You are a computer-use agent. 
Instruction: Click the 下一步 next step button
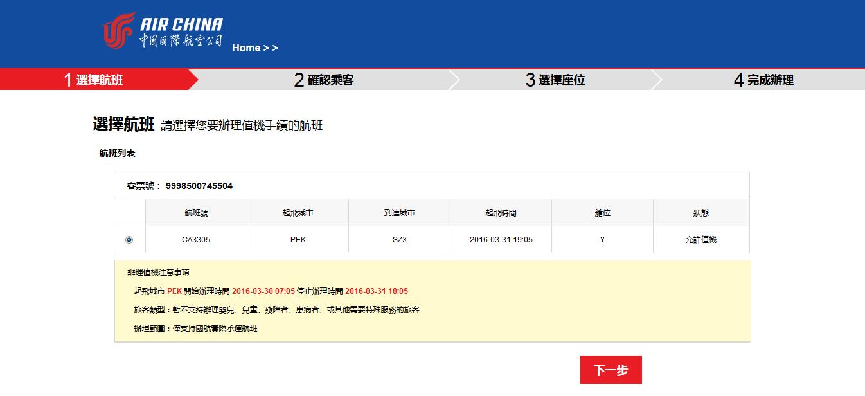611,370
